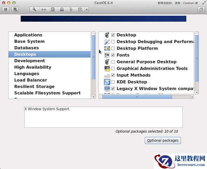This screenshot has width=207, height=169.
Task: Click the network adapter toolbar icon
Action: pos(43,9)
